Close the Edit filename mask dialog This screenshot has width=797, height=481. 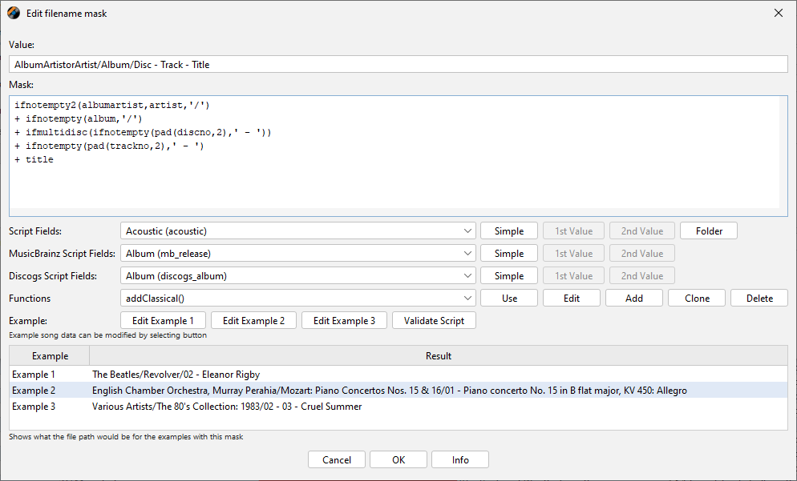[x=778, y=13]
